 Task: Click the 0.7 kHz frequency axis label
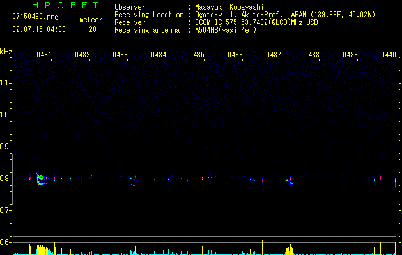click(x=5, y=210)
